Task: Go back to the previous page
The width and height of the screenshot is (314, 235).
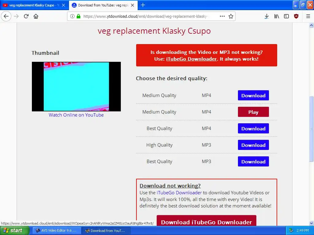Action: [x=6, y=17]
